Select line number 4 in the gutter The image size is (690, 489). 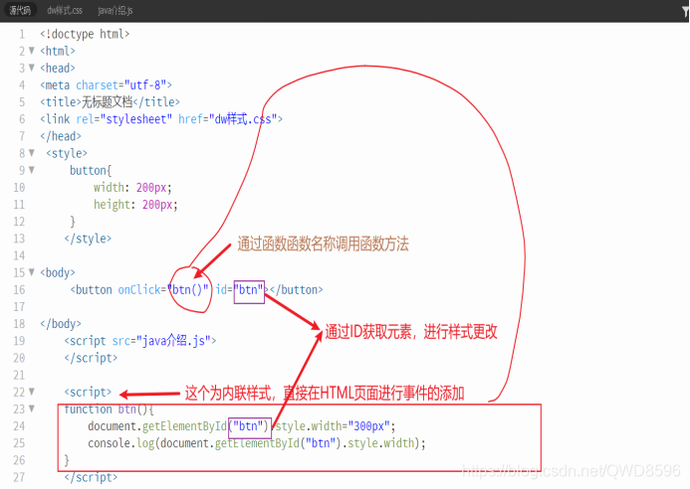tap(22, 85)
